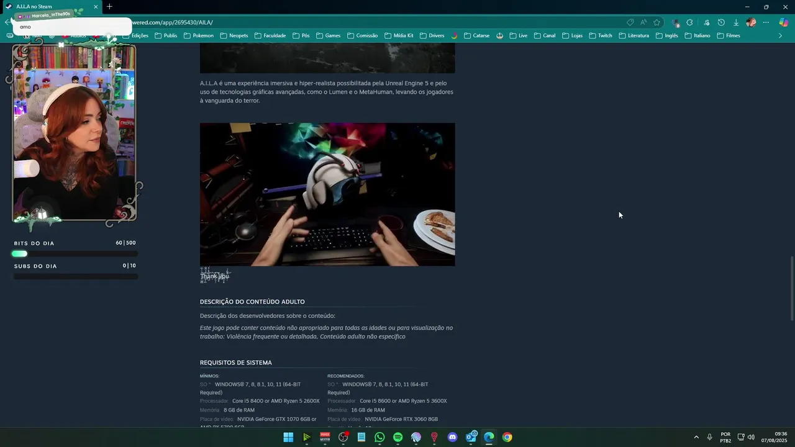Open the shopping price tag icon
This screenshot has height=447, width=795.
(x=630, y=22)
